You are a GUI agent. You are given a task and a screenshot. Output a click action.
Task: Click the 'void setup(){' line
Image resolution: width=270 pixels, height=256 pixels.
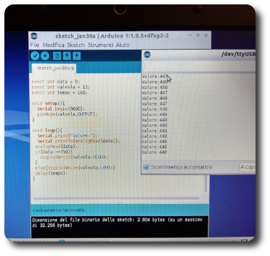pyautogui.click(x=48, y=104)
